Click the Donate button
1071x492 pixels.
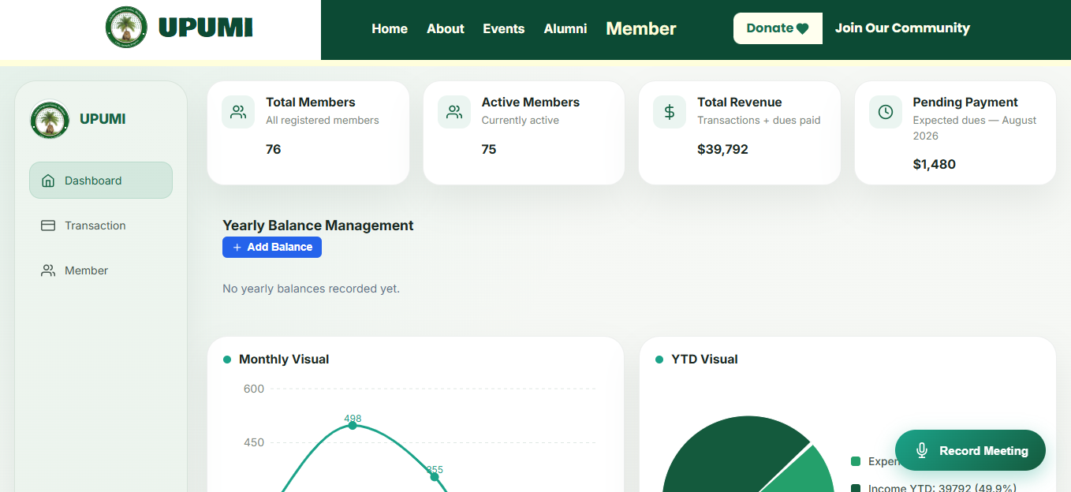[x=778, y=28]
